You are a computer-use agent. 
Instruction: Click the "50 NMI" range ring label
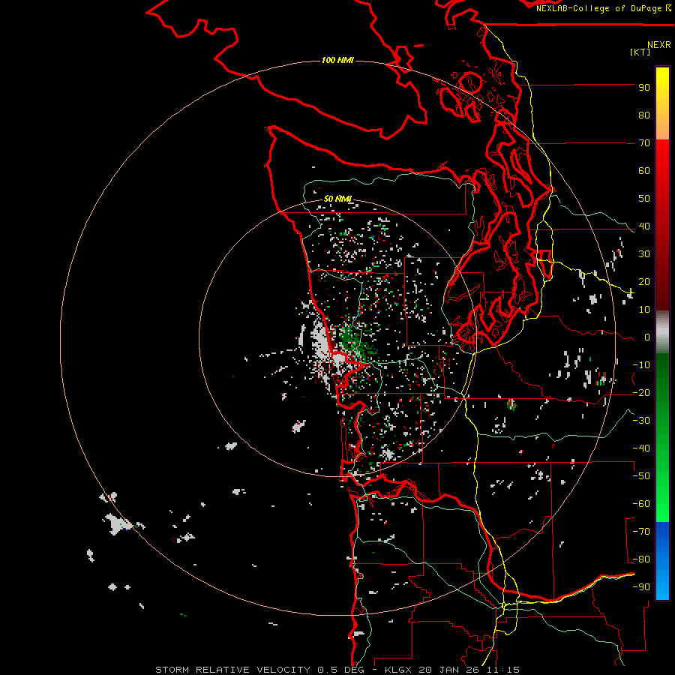(x=337, y=199)
